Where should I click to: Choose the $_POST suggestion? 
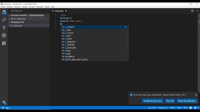click(x=95, y=39)
